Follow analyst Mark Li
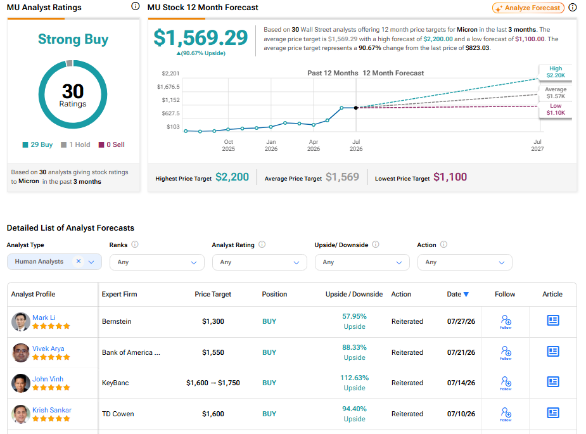This screenshot has height=434, width=586. (x=506, y=321)
